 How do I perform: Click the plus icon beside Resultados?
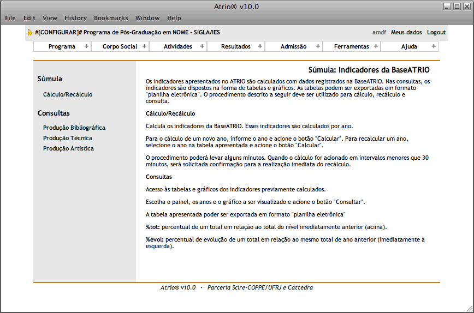[x=260, y=46]
